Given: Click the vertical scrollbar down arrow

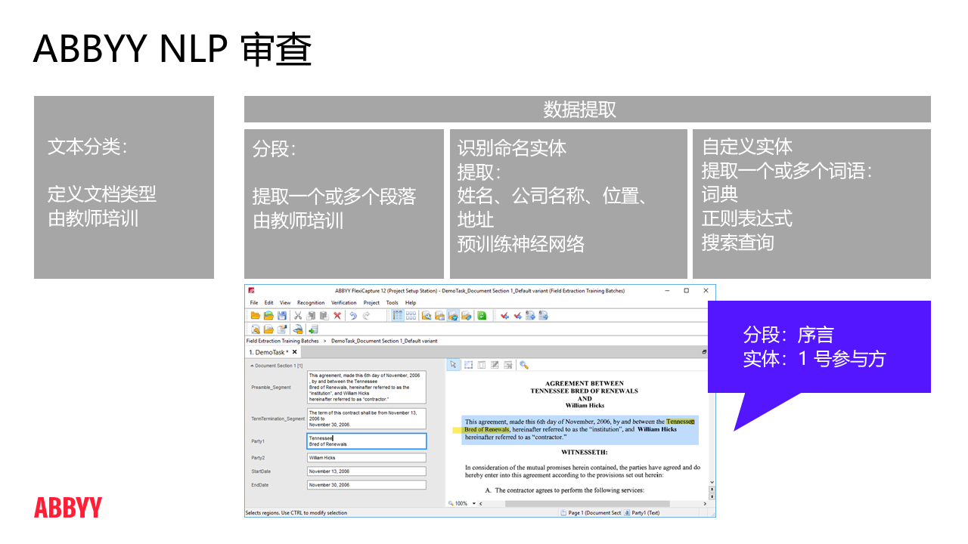Looking at the screenshot, I should click(x=712, y=481).
